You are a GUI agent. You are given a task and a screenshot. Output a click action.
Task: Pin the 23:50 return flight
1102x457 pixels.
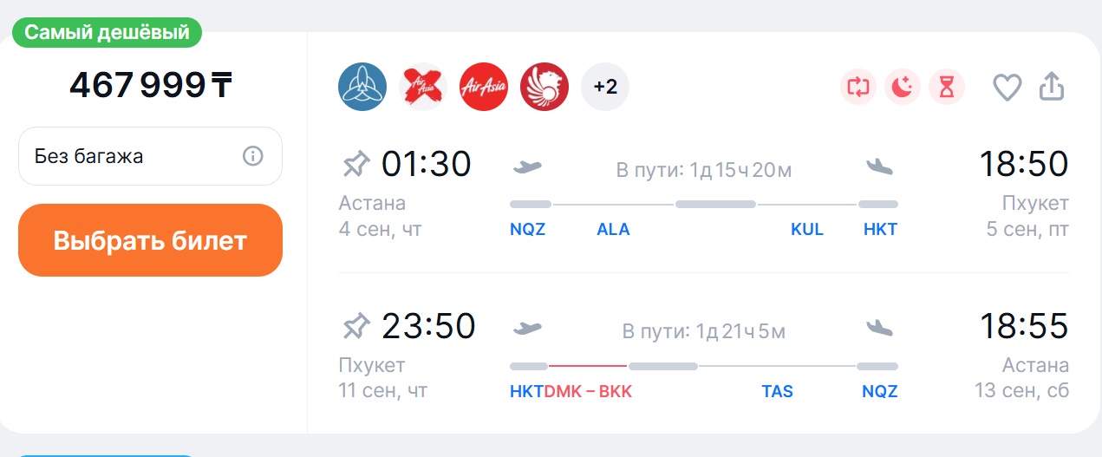pos(355,326)
